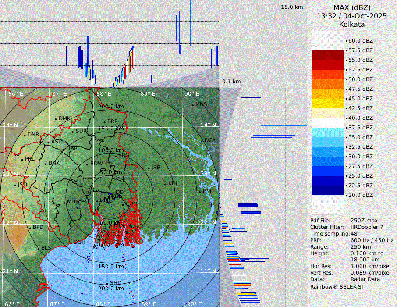Click the MAX (dBZ) title text
This screenshot has height=307, width=397.
tap(352, 7)
